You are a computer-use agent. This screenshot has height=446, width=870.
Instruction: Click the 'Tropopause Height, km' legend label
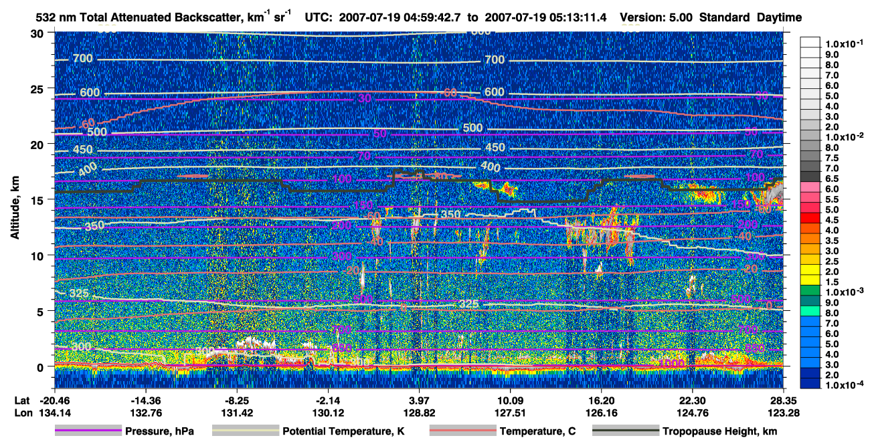point(720,432)
